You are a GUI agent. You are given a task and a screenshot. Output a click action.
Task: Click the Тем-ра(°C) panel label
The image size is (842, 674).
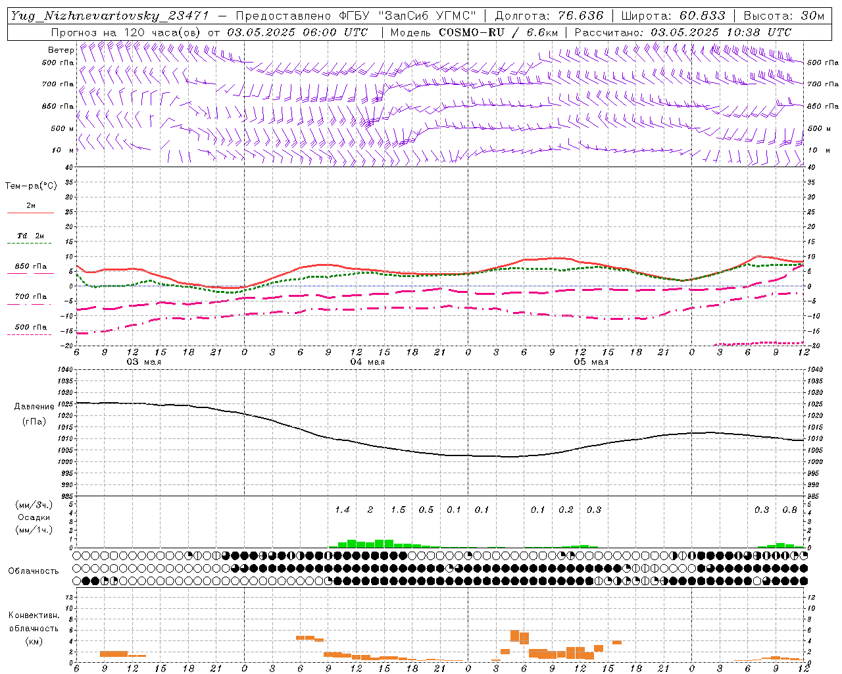[x=31, y=186]
